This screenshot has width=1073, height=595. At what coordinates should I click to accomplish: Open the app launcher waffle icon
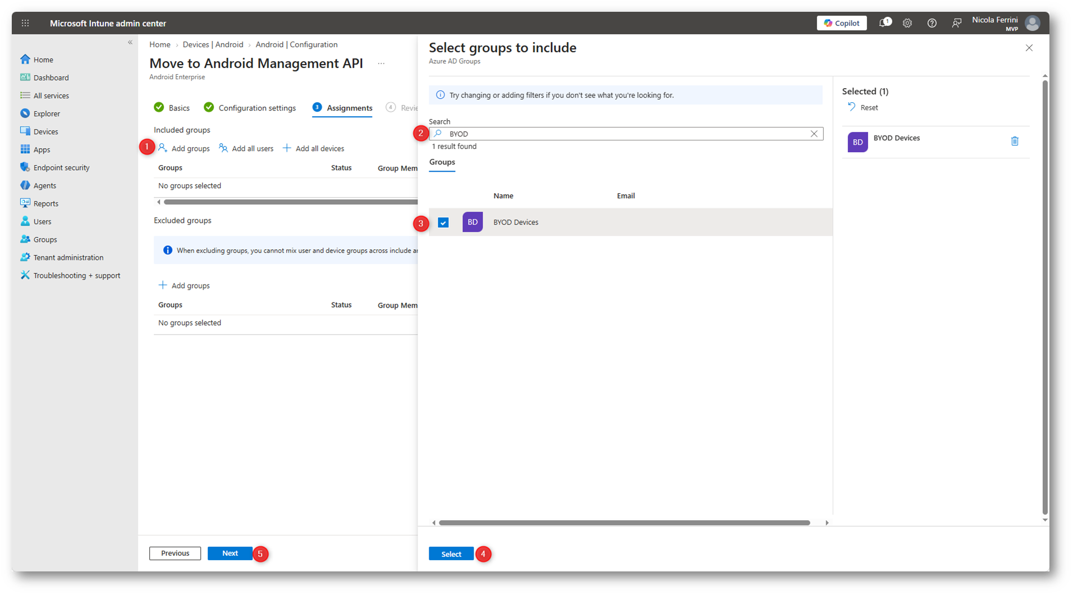point(25,23)
